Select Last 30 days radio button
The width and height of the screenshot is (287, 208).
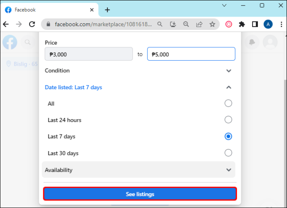pos(228,153)
